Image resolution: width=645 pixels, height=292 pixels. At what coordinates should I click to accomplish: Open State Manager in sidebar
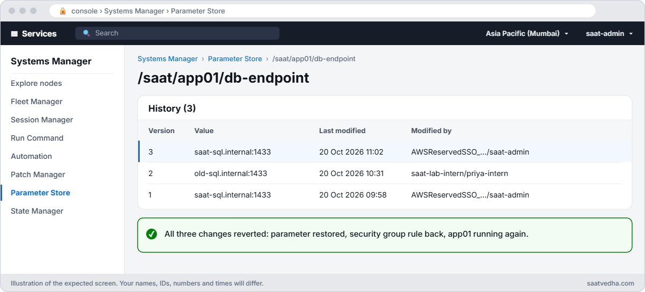[37, 211]
